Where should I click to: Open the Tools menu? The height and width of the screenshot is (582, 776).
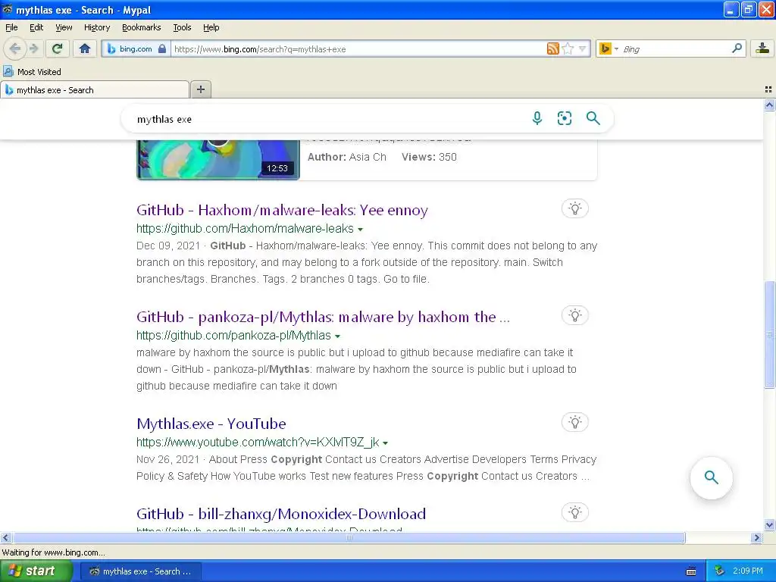tap(182, 27)
